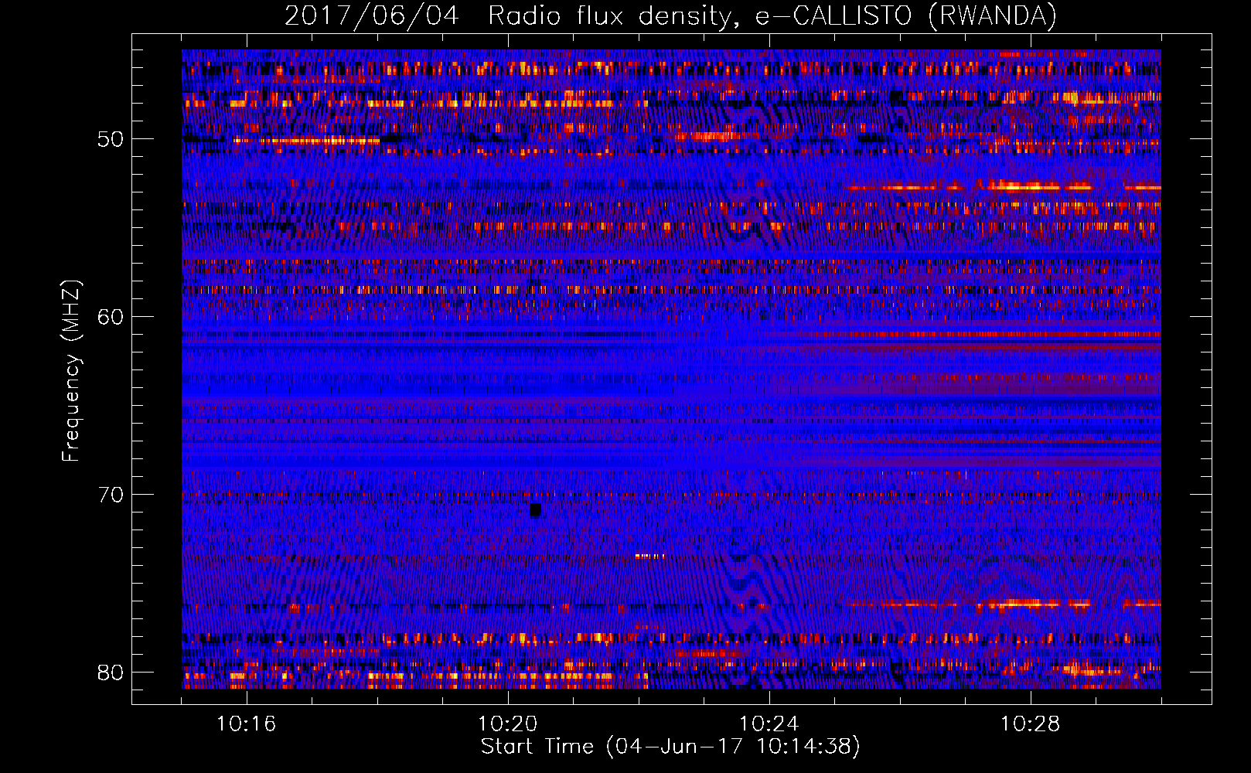Screen dimensions: 1251x773
Task: Click the "Frequency (MHZ)" y-axis label
Action: [71, 371]
